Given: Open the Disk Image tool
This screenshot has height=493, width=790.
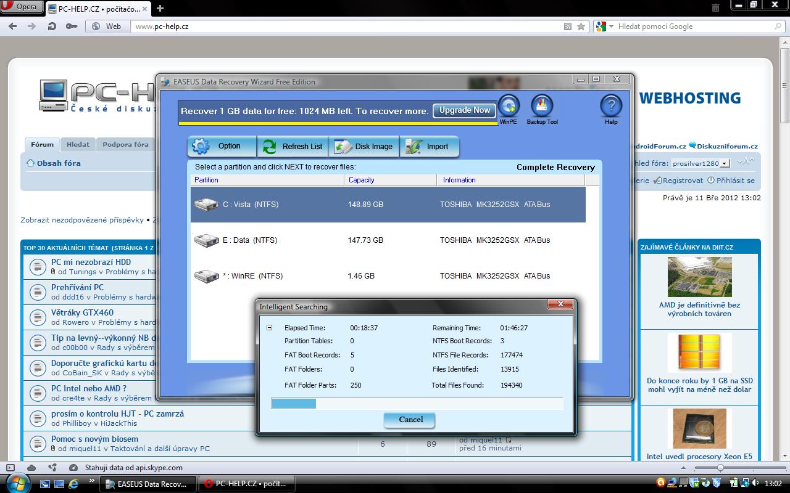Looking at the screenshot, I should pyautogui.click(x=364, y=147).
